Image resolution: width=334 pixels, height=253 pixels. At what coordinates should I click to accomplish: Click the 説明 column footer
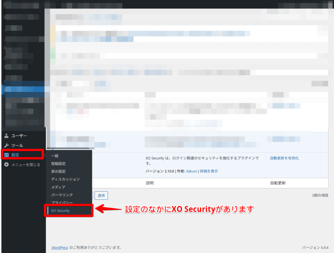pos(150,183)
